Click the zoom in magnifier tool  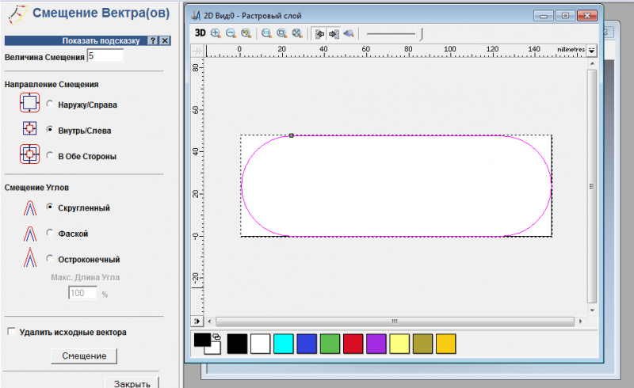216,33
